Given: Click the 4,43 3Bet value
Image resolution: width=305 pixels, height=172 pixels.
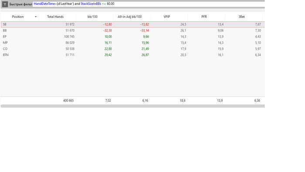Looking at the screenshot, I should pos(258,37).
